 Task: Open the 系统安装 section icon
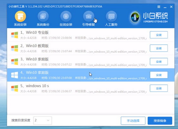coord(20,16)
